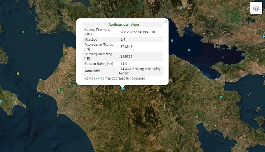
Task: Select the longitude value 21.9731
Action: coord(126,56)
